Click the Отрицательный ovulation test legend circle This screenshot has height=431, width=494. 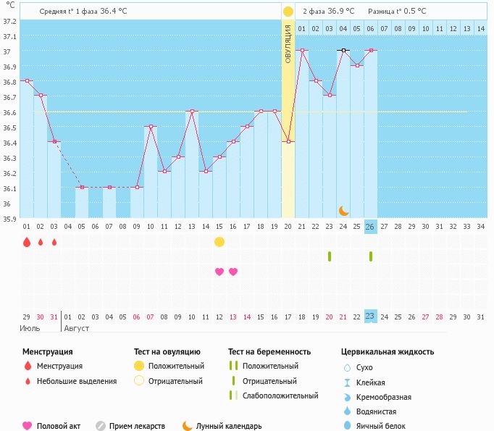(139, 381)
